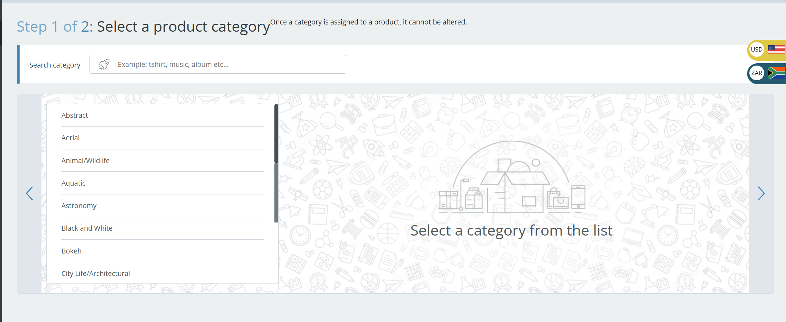Click the rocket icon in search field
This screenshot has width=786, height=322.
pos(104,64)
